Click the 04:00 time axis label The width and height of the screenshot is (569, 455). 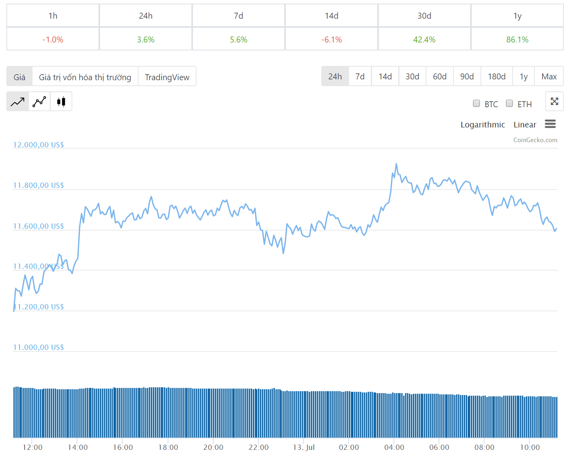click(394, 447)
